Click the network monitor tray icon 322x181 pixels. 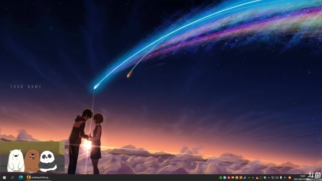[273, 177]
